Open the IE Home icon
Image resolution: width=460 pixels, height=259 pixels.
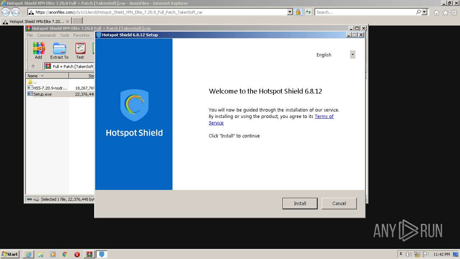tap(436, 13)
